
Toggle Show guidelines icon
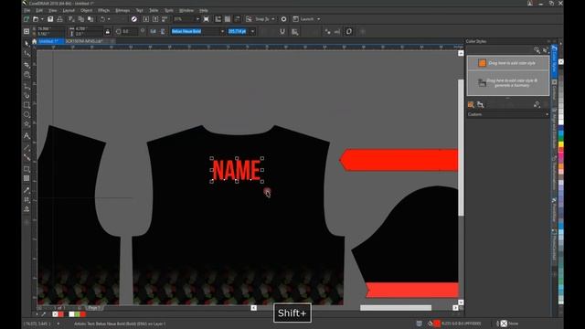tap(237, 19)
